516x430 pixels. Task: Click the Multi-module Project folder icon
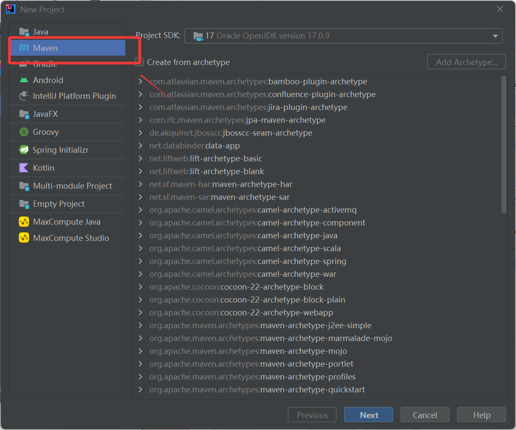point(24,186)
